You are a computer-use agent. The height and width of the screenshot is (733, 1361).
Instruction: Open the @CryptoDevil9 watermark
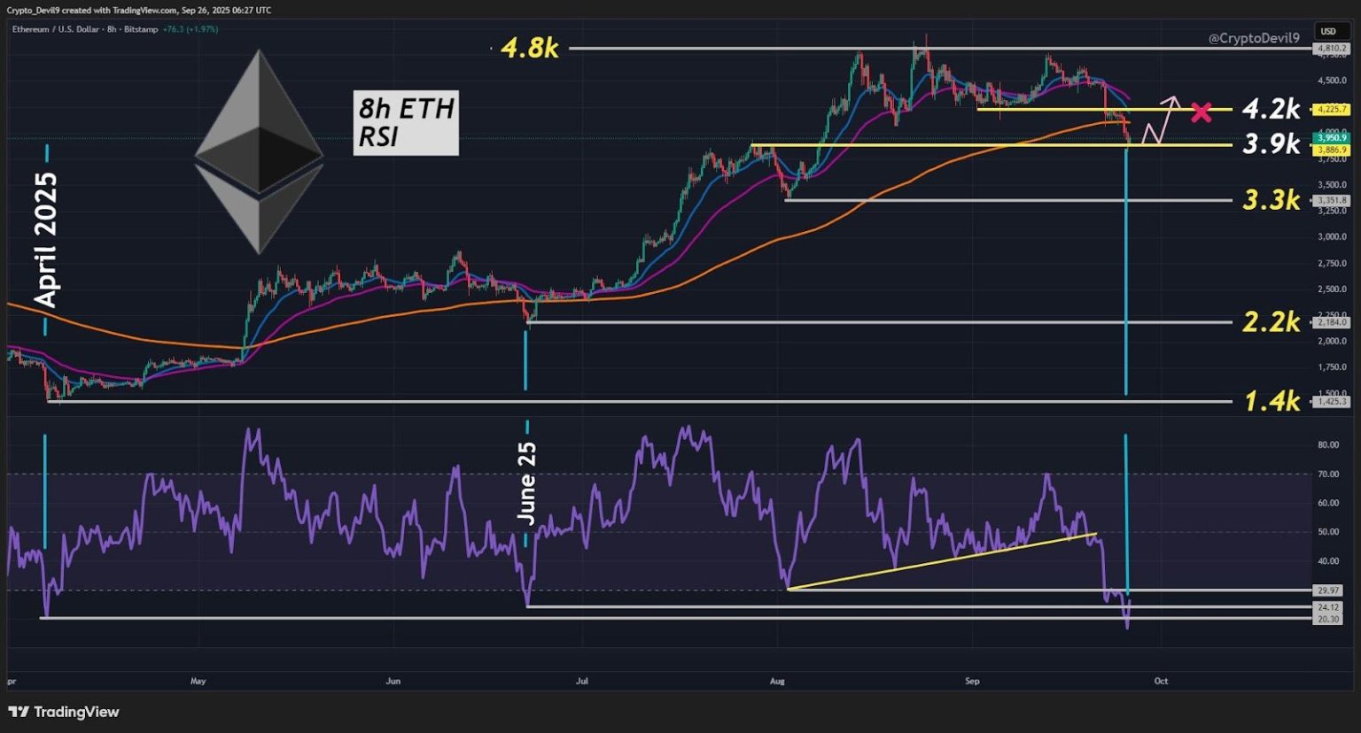[x=1256, y=38]
